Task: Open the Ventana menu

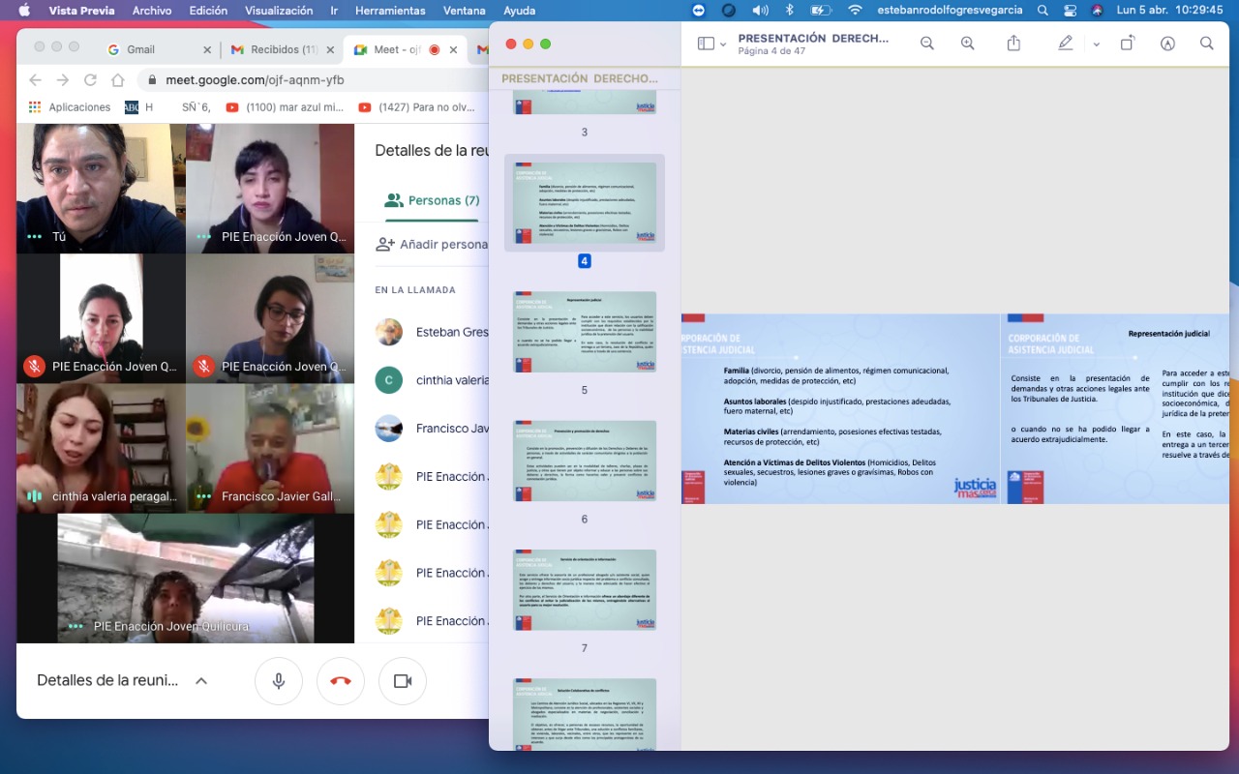Action: [464, 10]
